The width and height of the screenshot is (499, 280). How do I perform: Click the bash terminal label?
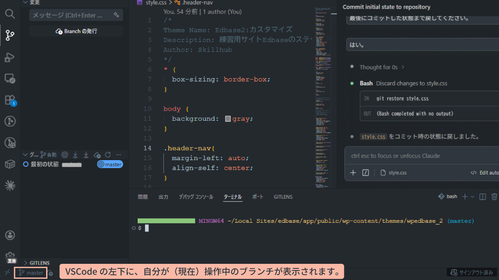448,197
